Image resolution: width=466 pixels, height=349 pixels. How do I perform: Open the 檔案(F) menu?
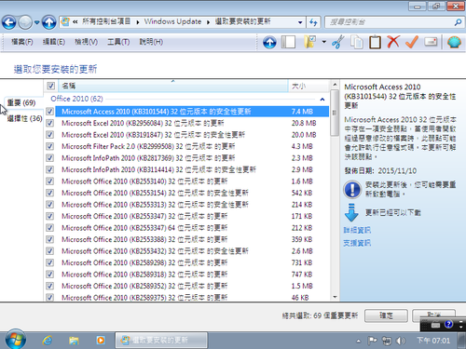22,42
